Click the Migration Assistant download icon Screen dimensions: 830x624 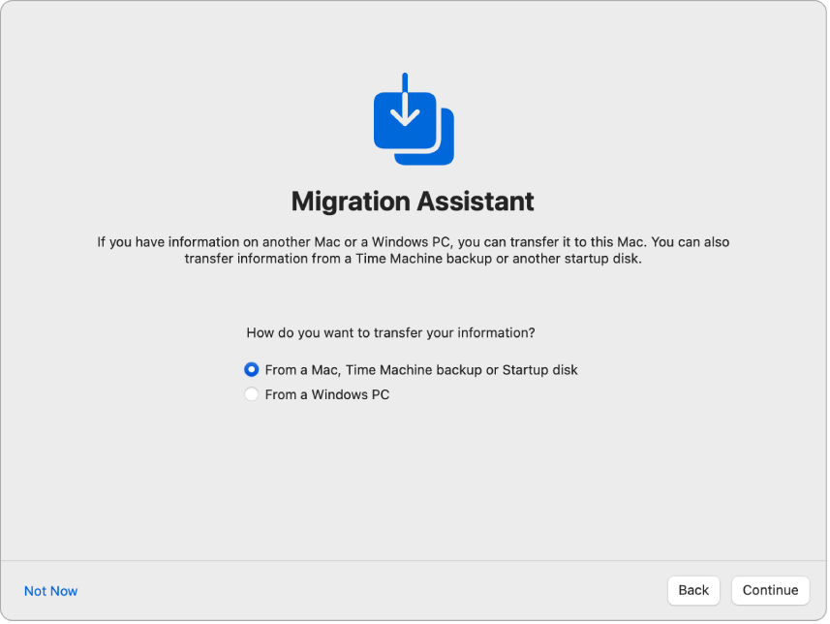[414, 119]
